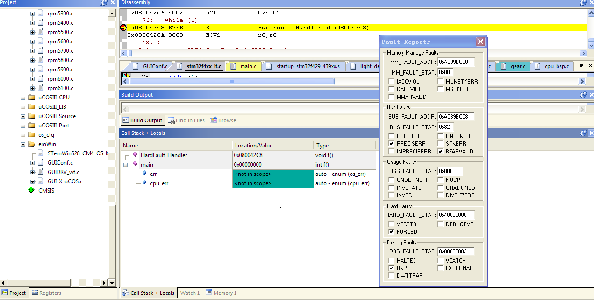Uncheck the BKPT debug fault checkbox
This screenshot has width=594, height=300.
pos(392,268)
